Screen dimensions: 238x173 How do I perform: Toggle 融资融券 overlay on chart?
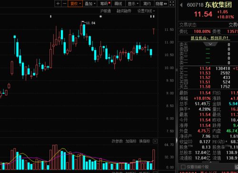(x=124, y=11)
